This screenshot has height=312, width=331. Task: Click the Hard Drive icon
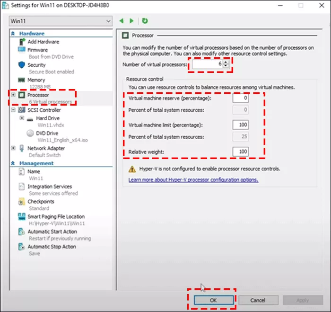(x=30, y=119)
